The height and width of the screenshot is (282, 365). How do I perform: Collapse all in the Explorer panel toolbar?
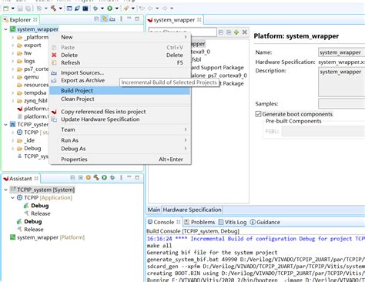coord(96,19)
